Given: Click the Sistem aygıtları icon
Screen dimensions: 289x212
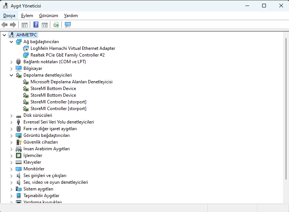Looking at the screenshot, I should click(x=18, y=189).
